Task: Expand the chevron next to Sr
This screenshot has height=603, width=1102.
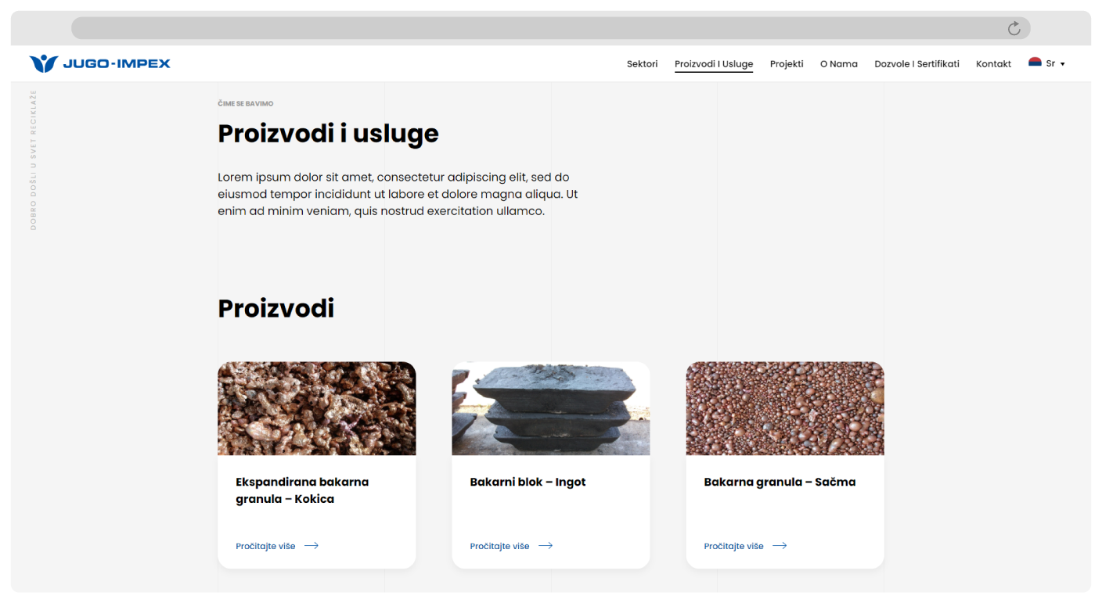Action: [1063, 64]
